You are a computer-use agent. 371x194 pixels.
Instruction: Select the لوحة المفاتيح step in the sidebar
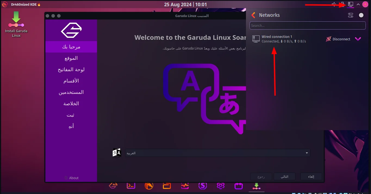[x=71, y=70]
